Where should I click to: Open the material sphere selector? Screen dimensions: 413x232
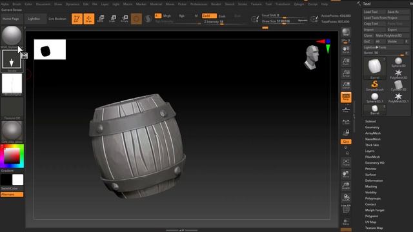point(12,131)
